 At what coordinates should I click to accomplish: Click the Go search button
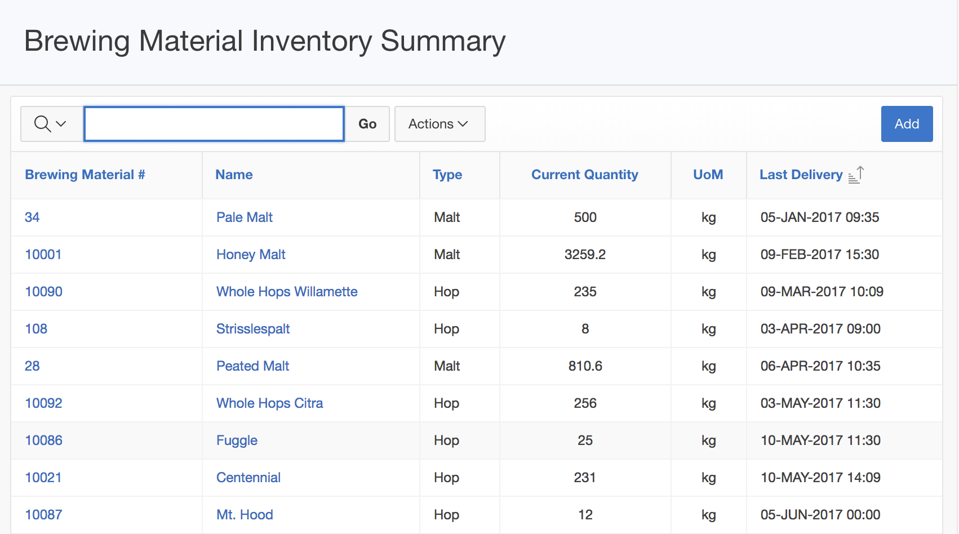click(367, 124)
